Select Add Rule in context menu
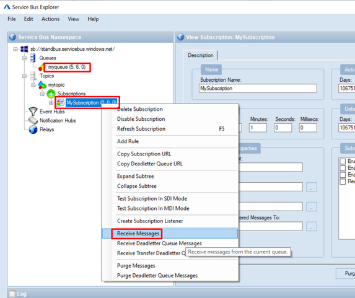Viewport: 355px width, 298px height. pyautogui.click(x=170, y=141)
